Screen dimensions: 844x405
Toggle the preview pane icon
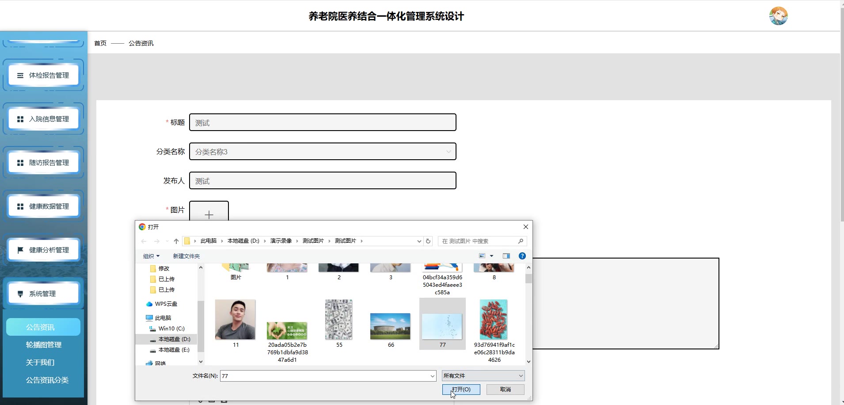point(506,256)
